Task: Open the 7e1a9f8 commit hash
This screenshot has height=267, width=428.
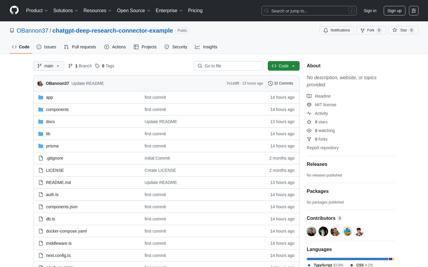Action: pyautogui.click(x=233, y=83)
